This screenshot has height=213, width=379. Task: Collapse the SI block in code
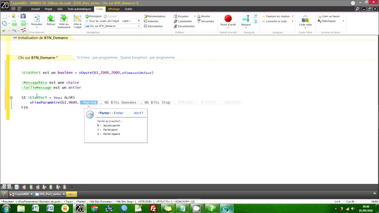pos(11,98)
